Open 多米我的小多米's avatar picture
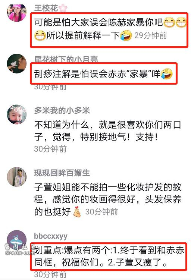Viewport: 191px width, 280px height. click(17, 114)
